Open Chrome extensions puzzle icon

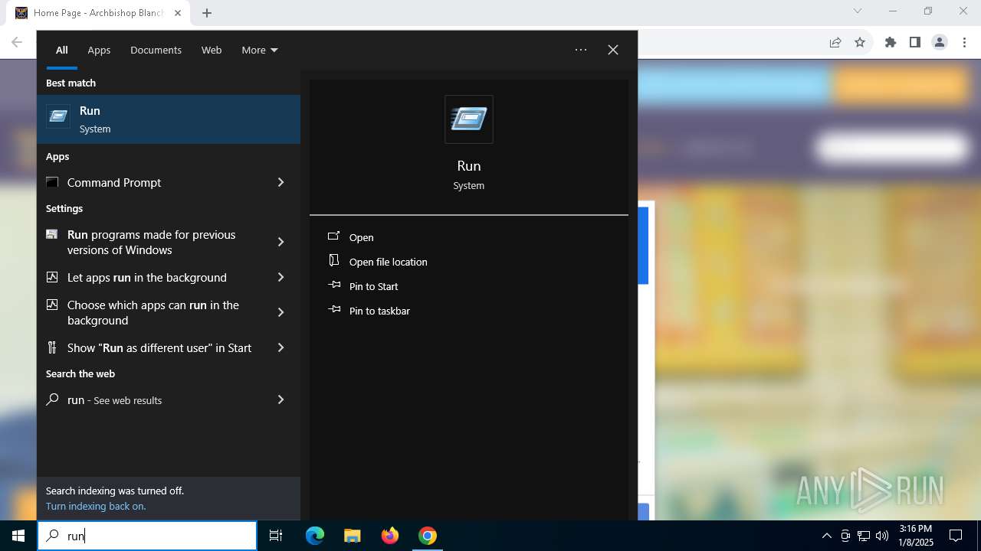(x=891, y=42)
